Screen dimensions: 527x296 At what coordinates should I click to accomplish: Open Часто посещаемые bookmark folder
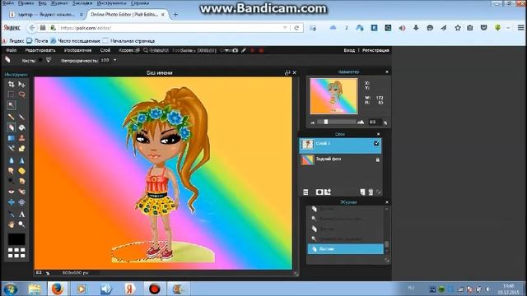76,40
